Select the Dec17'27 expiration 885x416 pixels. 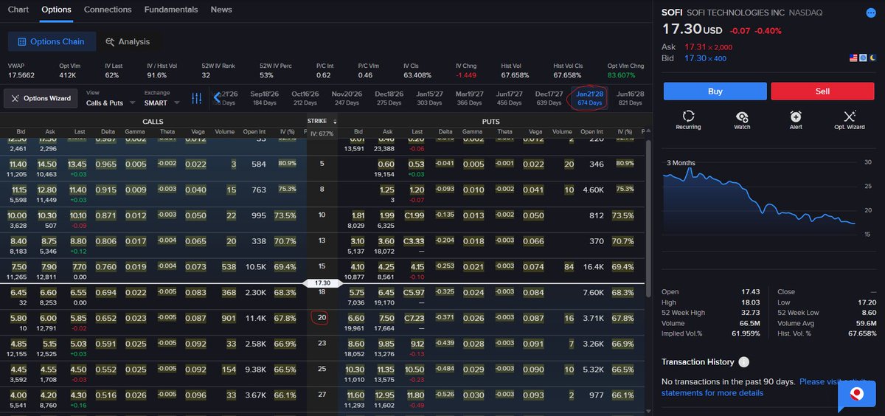point(549,98)
